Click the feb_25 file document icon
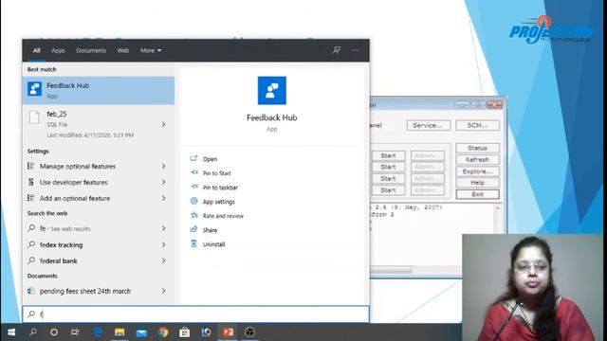This screenshot has width=607, height=341. pos(34,117)
